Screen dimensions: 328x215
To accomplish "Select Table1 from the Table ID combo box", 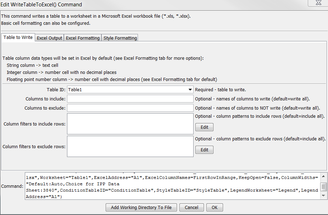I will pyautogui.click(x=128, y=89).
